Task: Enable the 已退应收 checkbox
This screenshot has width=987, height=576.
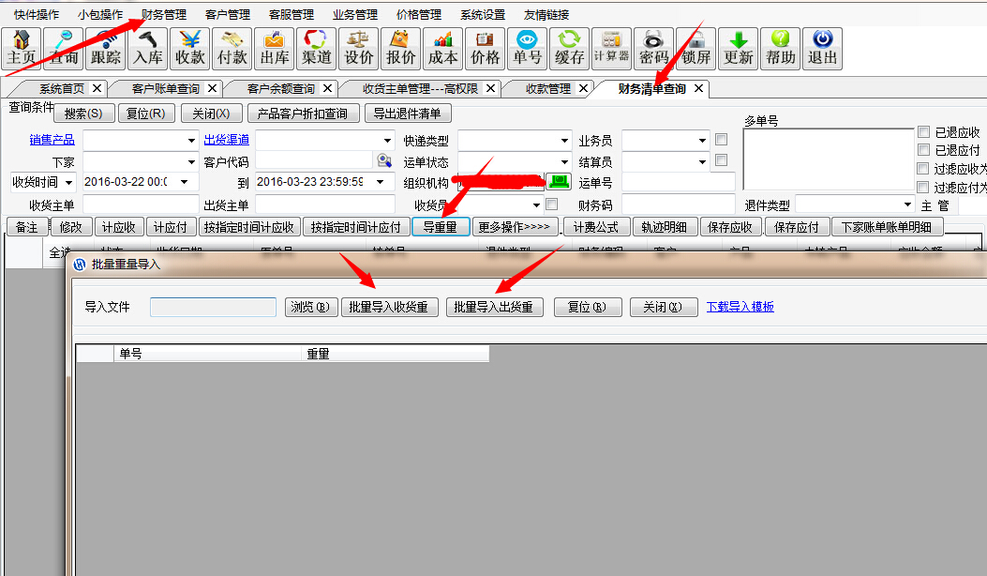Action: 924,132
